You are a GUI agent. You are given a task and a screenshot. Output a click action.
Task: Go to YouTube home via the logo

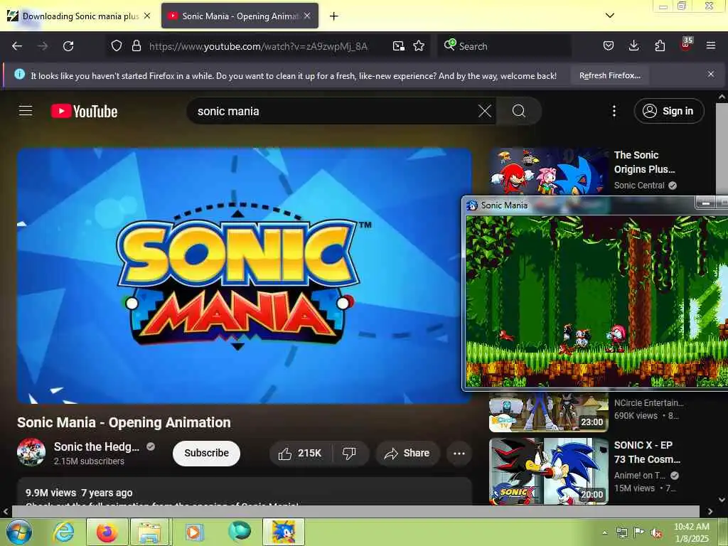pyautogui.click(x=84, y=111)
